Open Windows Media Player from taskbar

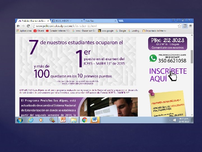[41, 120]
